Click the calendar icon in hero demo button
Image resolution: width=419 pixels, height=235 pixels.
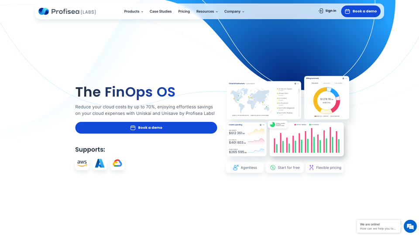pos(133,128)
